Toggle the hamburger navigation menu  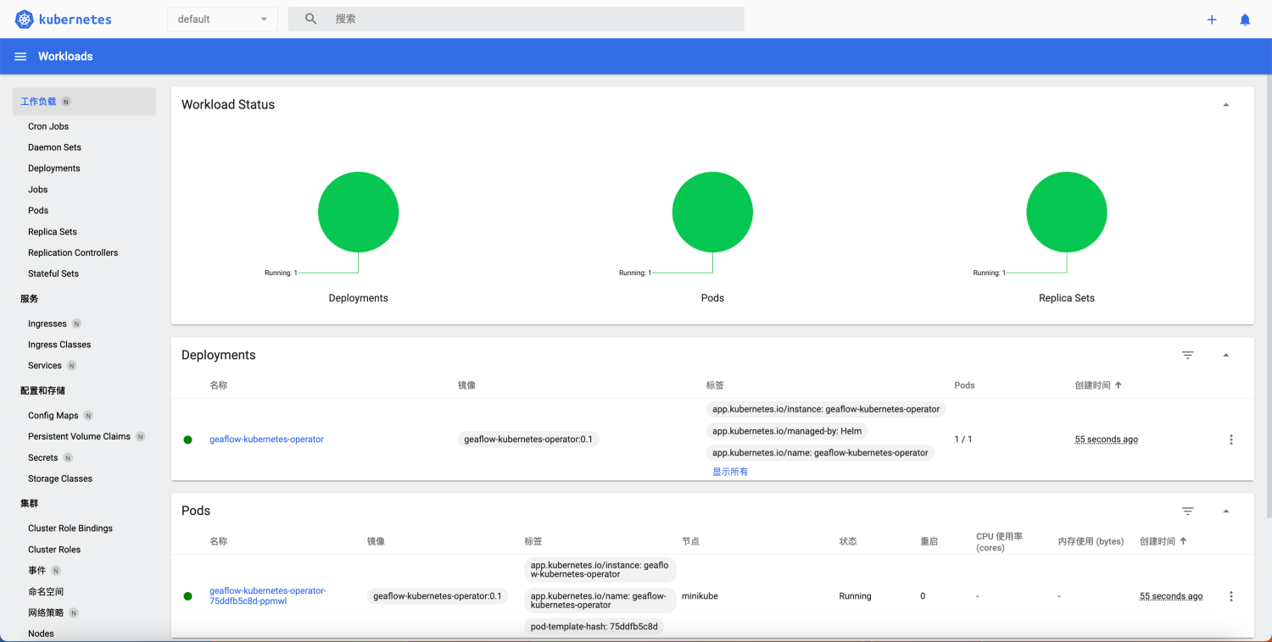click(x=20, y=56)
